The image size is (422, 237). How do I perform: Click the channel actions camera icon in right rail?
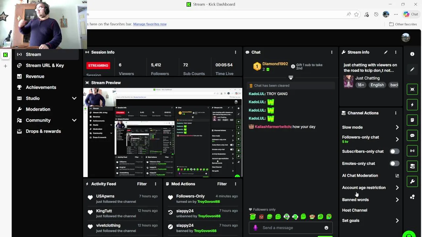[x=412, y=166]
